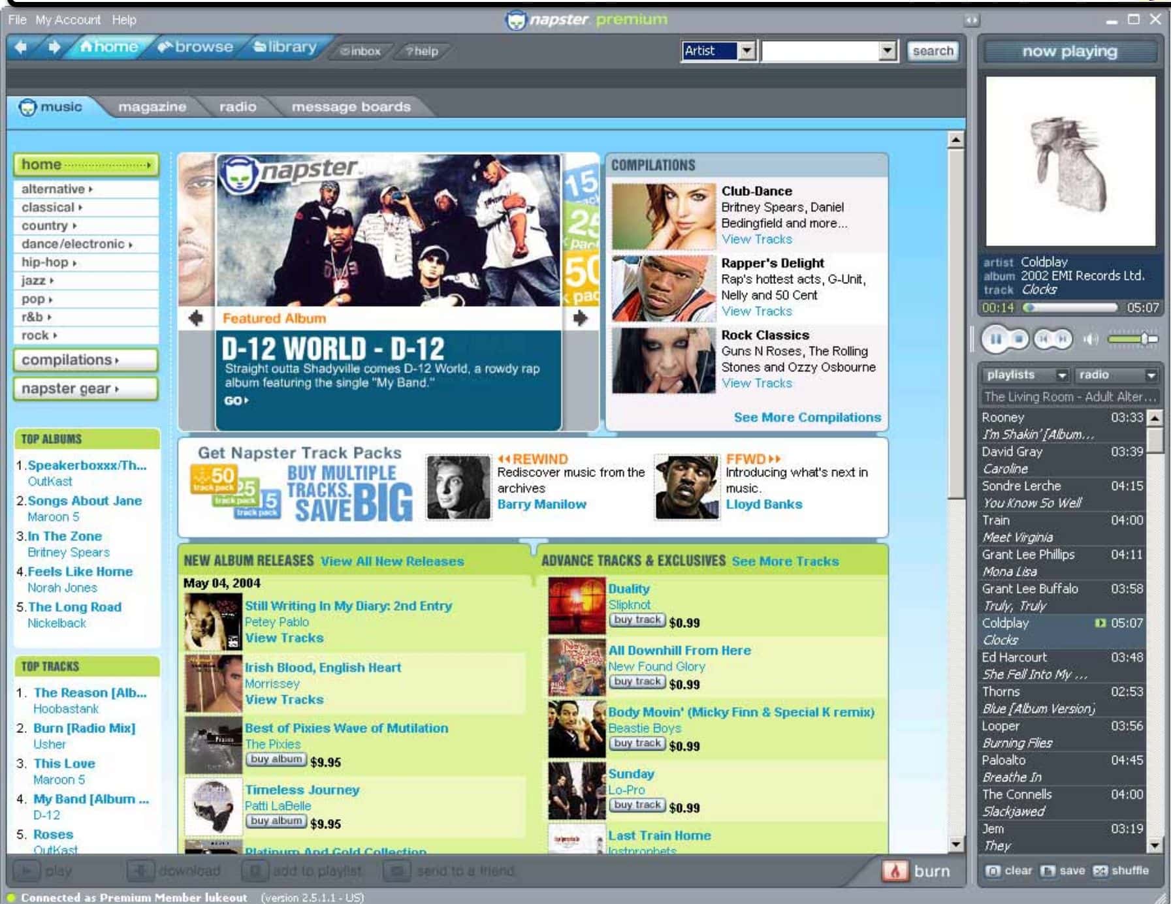Screen dimensions: 1171x904
Task: Open the home navigation tab
Action: (x=109, y=47)
